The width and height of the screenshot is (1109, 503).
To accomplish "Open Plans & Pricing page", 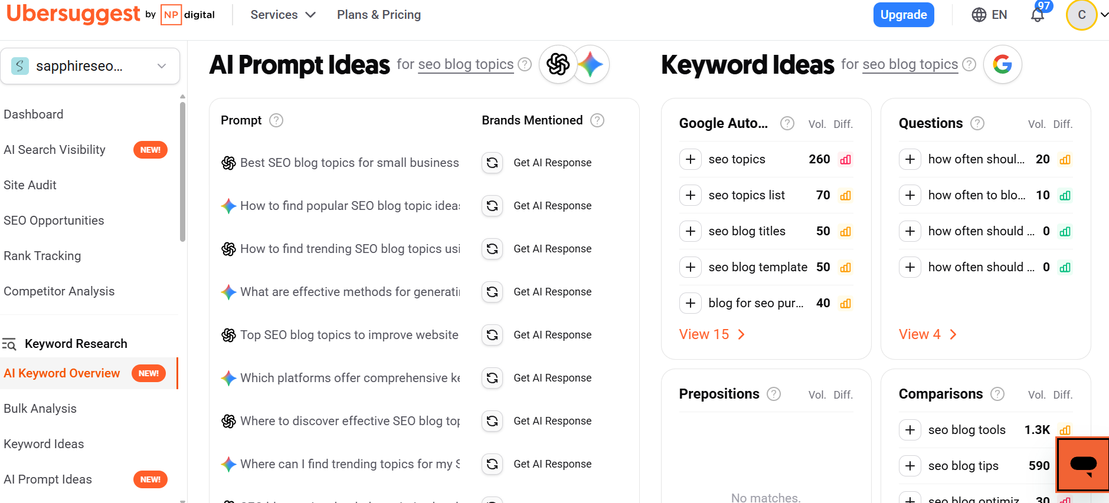I will tap(379, 15).
